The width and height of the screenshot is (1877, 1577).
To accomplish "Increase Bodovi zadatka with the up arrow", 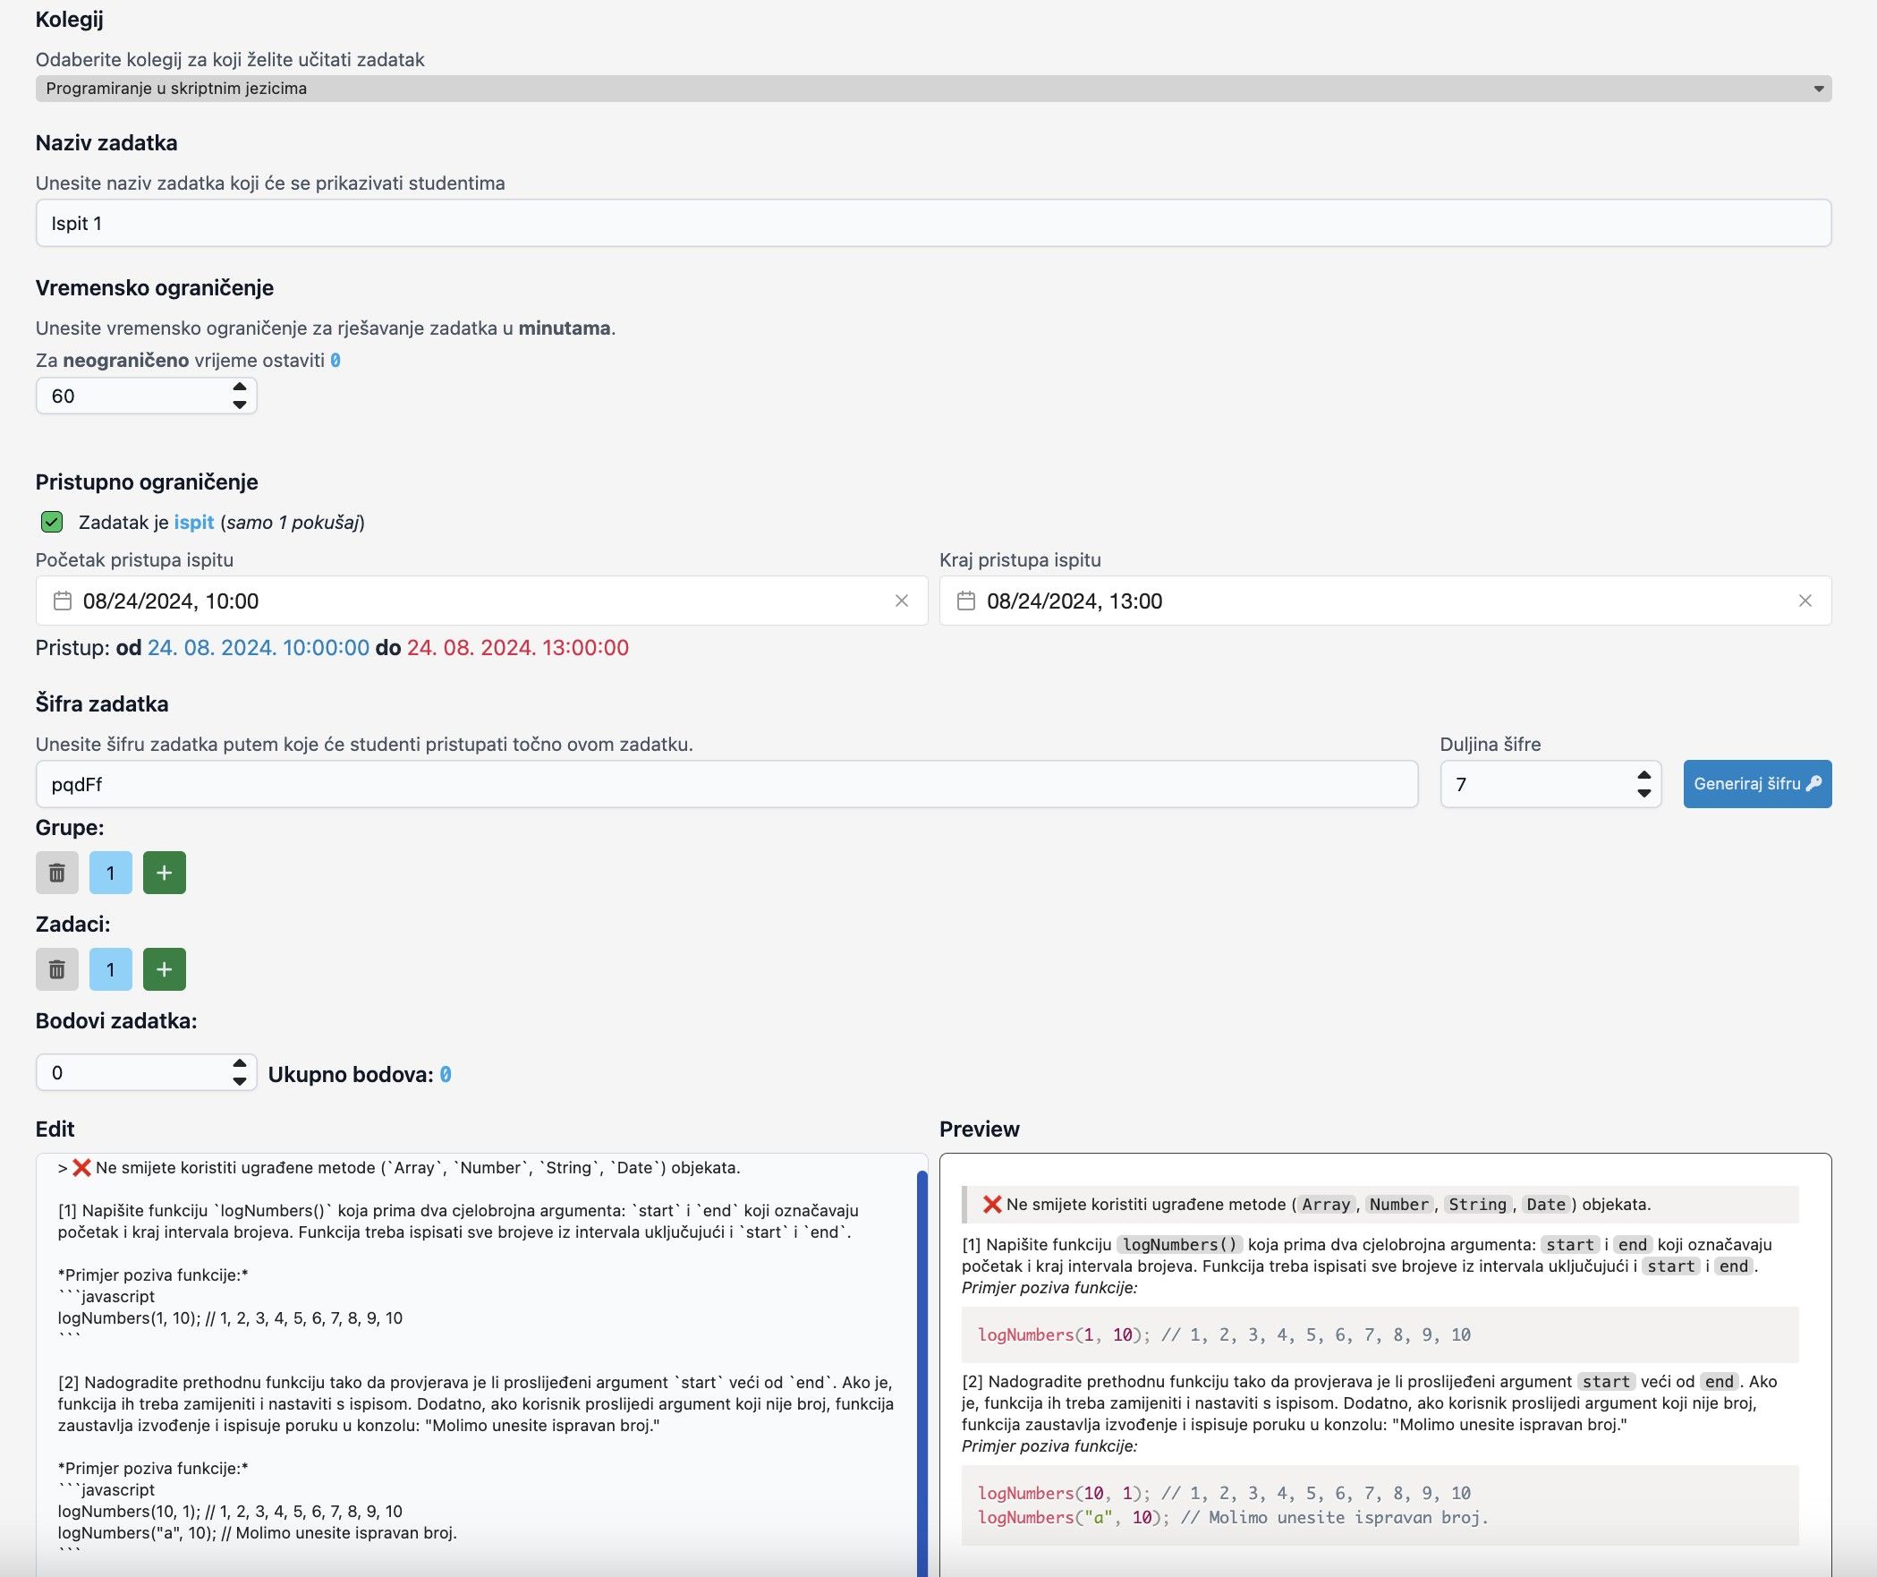I will point(239,1064).
